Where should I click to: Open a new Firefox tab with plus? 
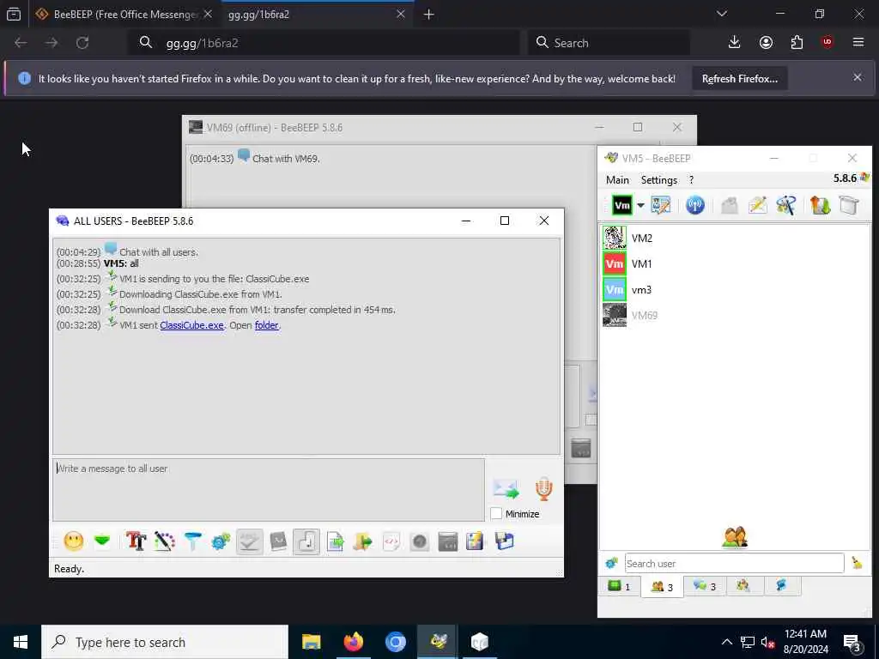[429, 15]
